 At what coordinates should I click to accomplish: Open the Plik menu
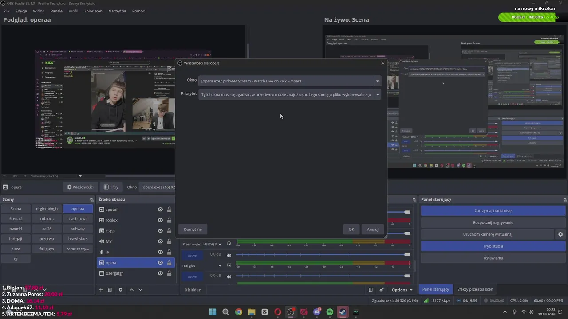(x=6, y=11)
